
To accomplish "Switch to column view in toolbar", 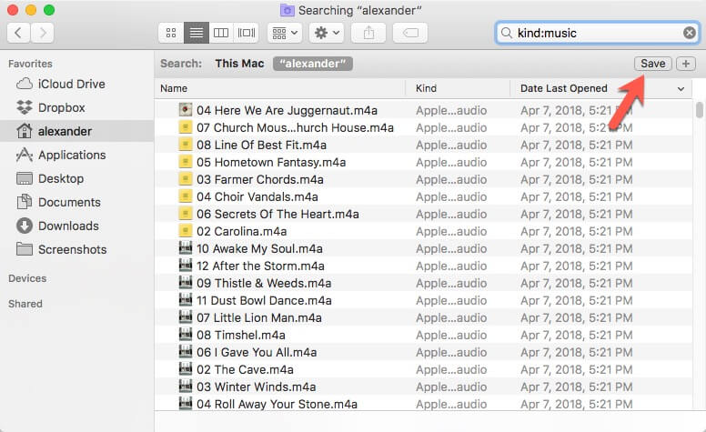I will click(x=220, y=33).
